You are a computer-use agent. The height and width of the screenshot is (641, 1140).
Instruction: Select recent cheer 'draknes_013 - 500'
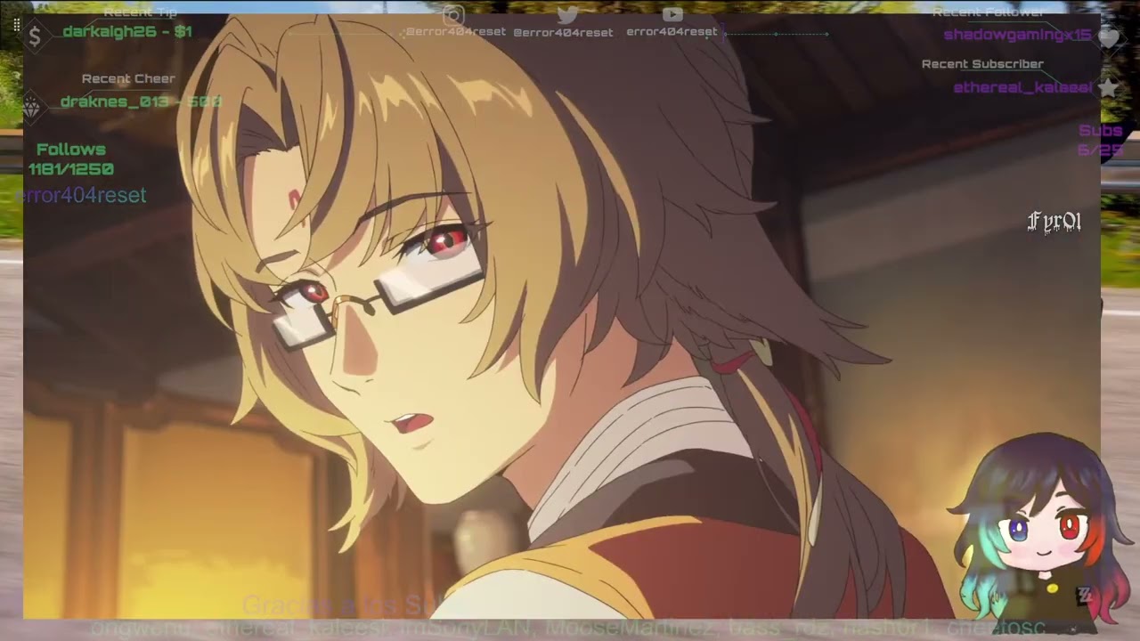click(141, 102)
